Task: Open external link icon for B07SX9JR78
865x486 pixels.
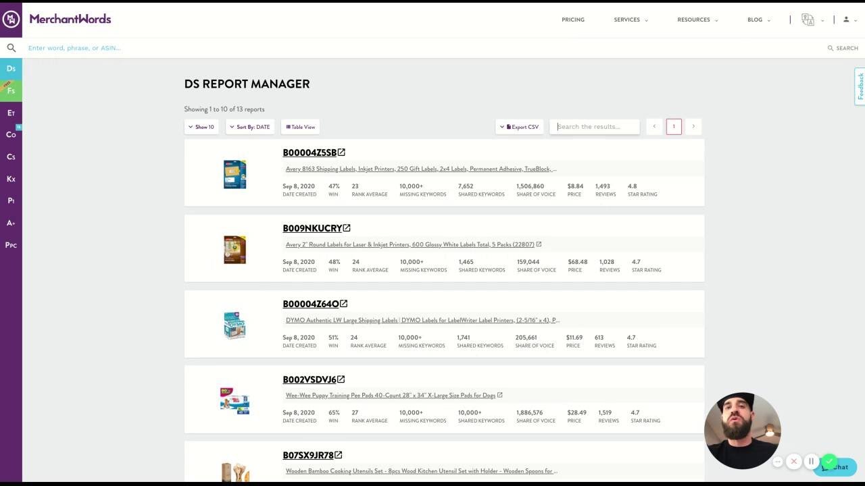Action: coord(339,455)
